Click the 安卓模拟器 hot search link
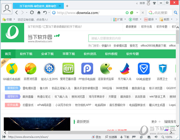Image resolution: width=180 pixels, height=140 pixels. [x=120, y=46]
